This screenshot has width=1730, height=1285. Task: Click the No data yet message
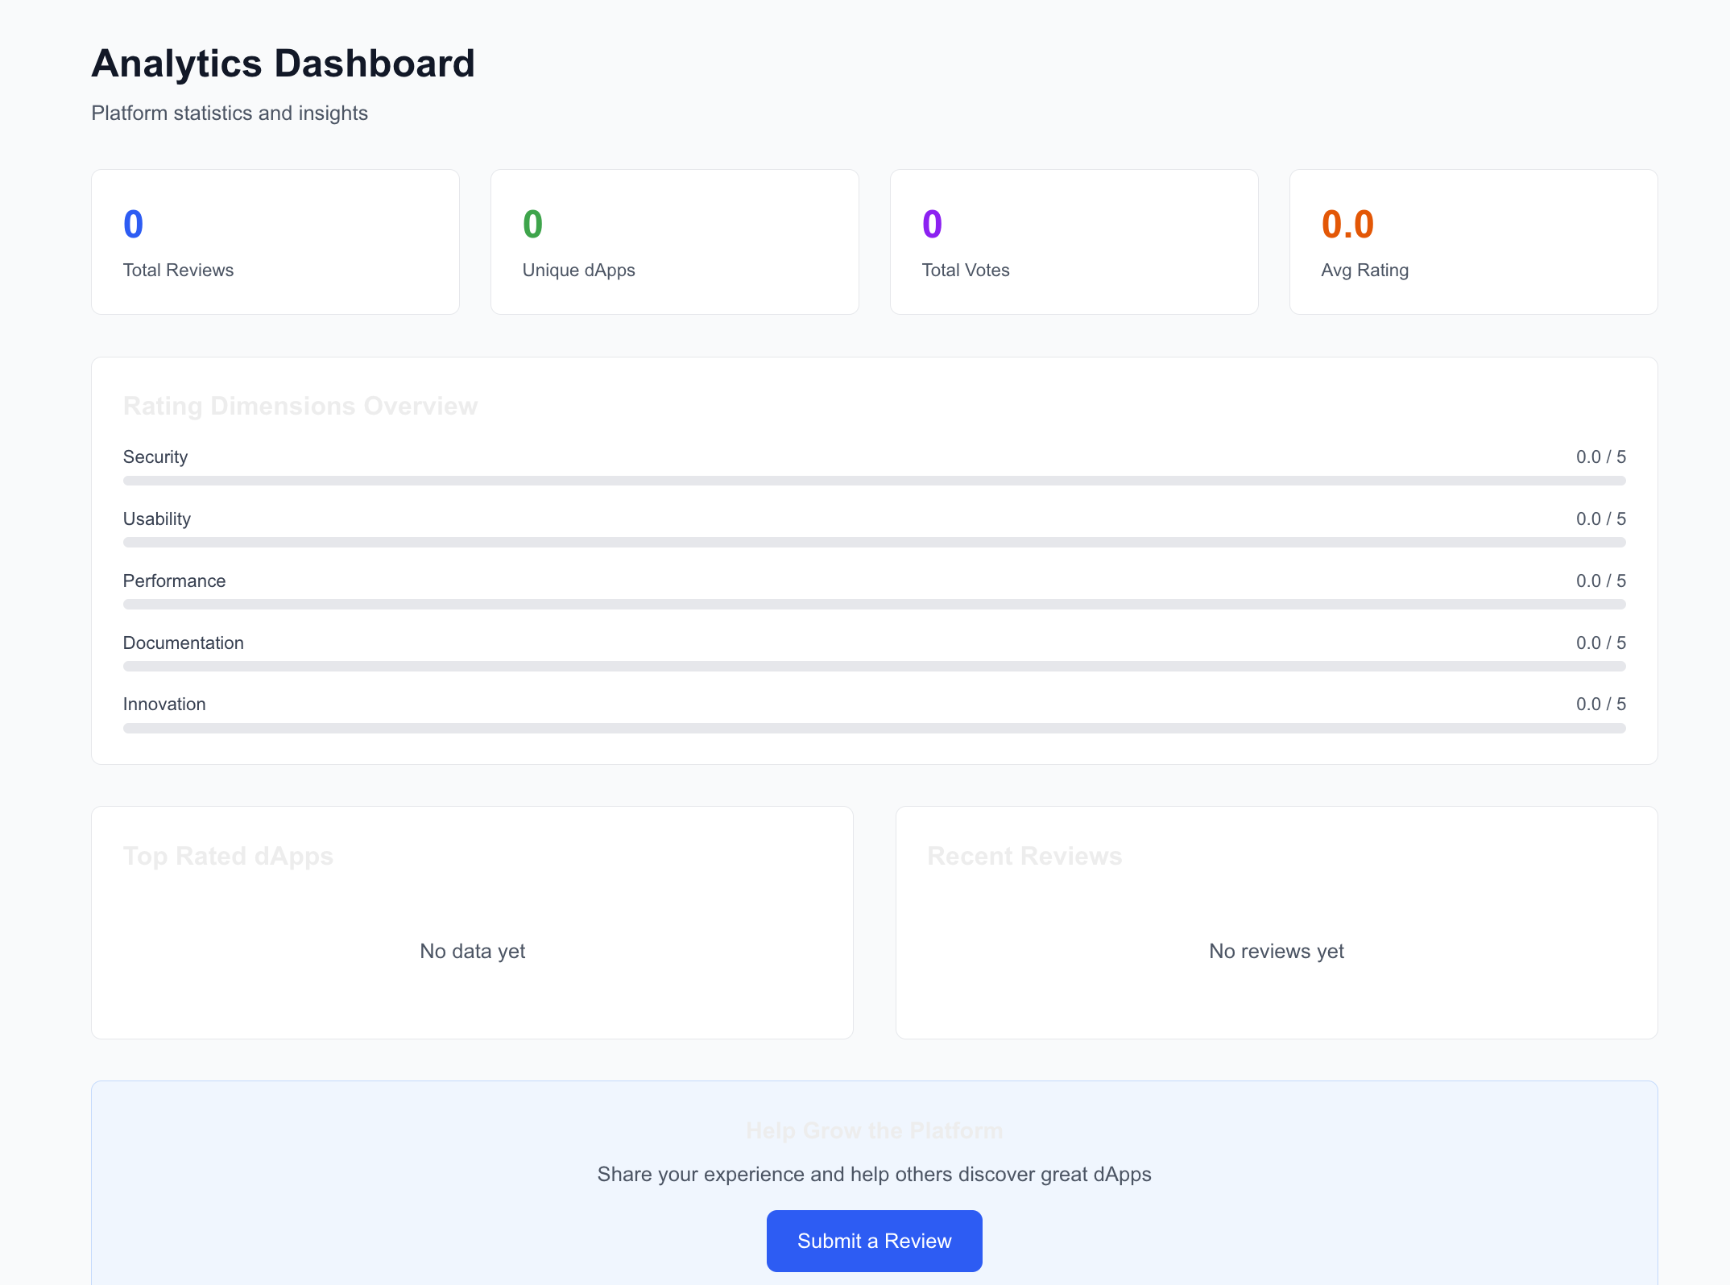click(x=471, y=951)
